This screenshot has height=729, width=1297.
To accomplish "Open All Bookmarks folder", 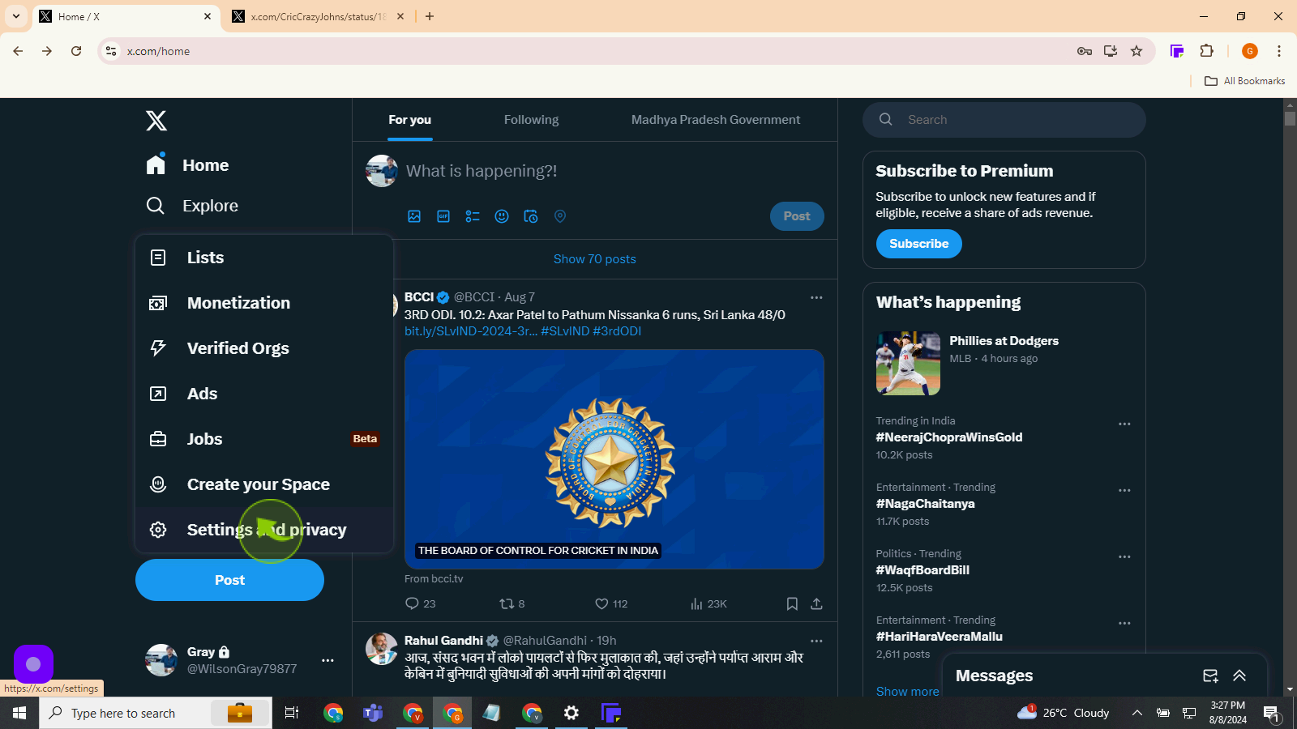I will click(x=1244, y=81).
